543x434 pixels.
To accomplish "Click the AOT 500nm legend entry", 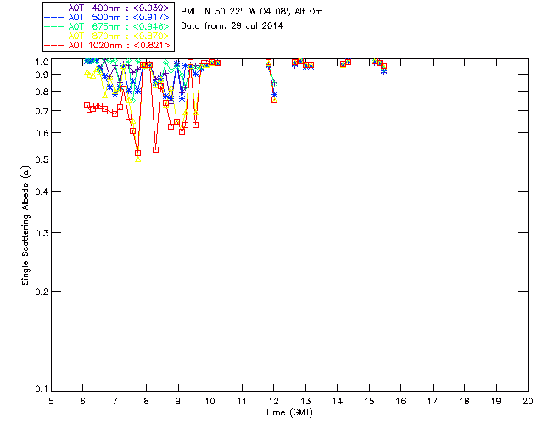I will [x=108, y=17].
